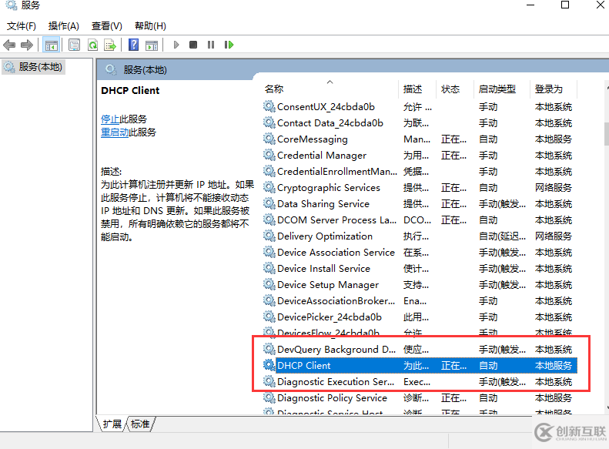Click the gear icon of CoreMessaging
This screenshot has height=449, width=609.
tap(269, 139)
